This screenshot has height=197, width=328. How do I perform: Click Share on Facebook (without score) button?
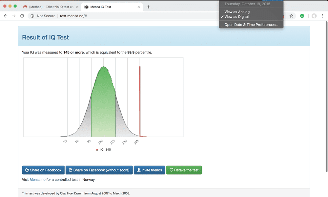[x=99, y=170]
